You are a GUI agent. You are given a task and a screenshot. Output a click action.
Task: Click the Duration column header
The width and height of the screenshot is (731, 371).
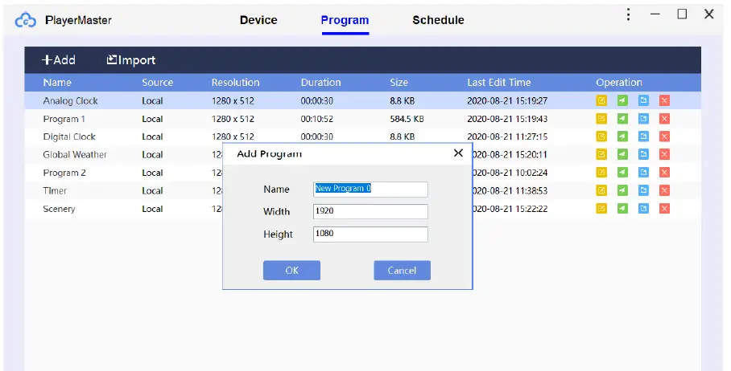[x=320, y=82]
